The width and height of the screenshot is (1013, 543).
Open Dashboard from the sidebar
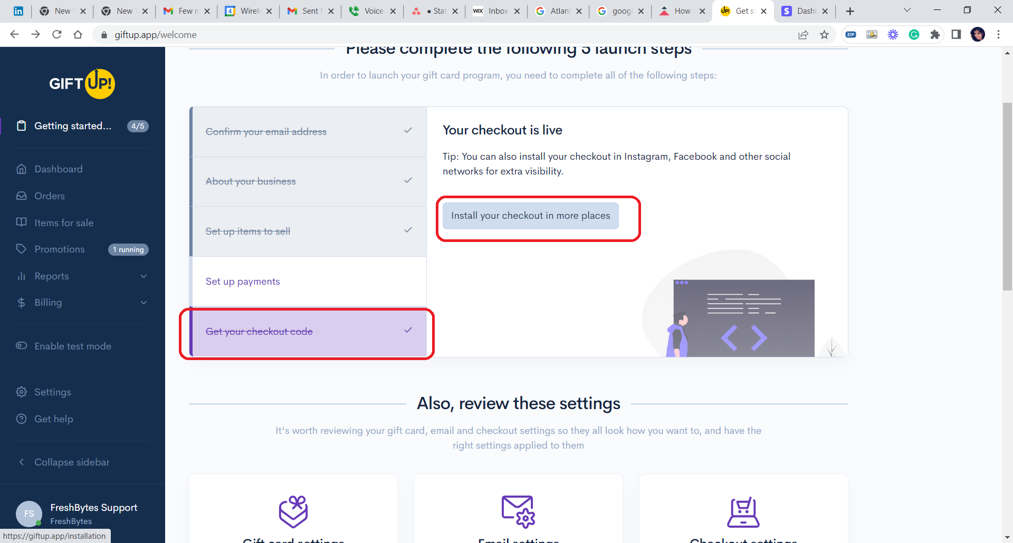pos(58,169)
